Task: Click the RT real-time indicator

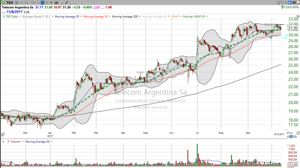Action: coord(286,3)
